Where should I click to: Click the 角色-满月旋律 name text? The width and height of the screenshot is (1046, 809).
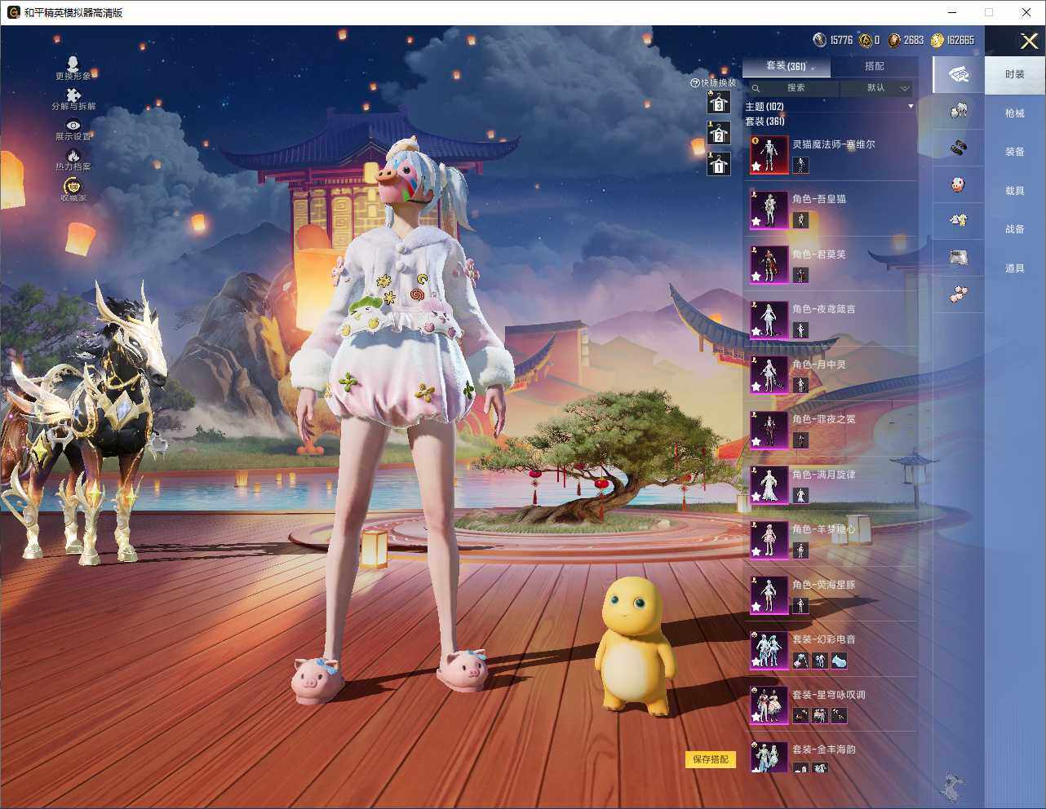tap(824, 475)
